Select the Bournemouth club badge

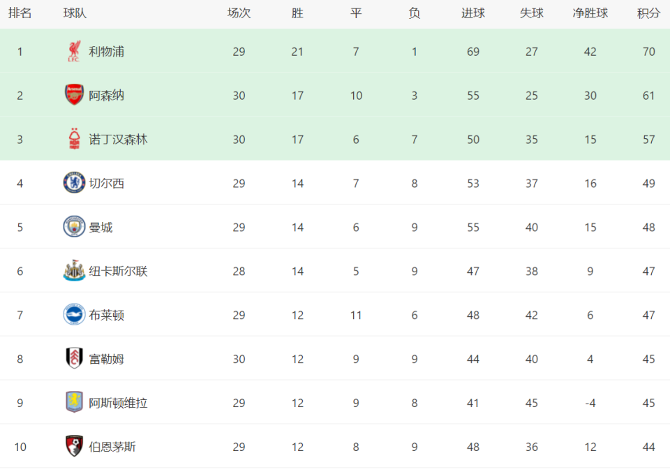pos(74,446)
